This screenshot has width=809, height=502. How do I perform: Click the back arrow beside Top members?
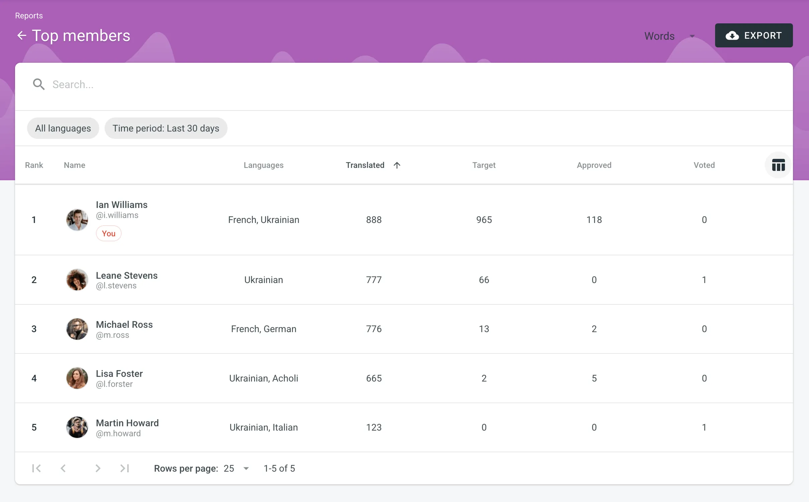[22, 35]
